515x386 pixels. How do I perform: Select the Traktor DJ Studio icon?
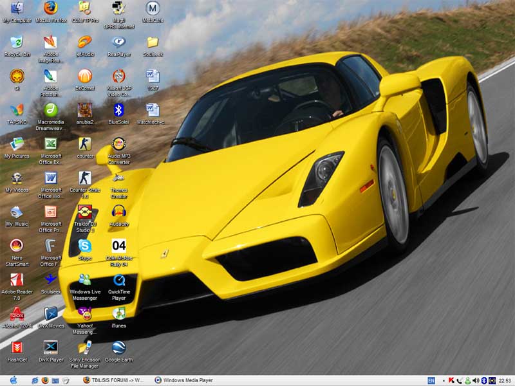[x=85, y=219]
